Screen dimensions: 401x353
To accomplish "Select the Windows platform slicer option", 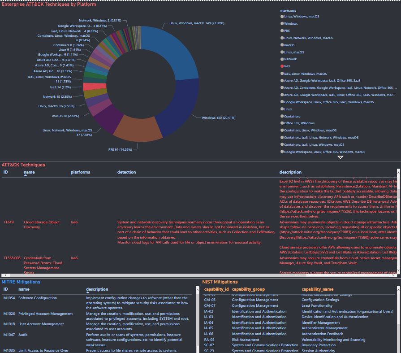I will 289,24.
